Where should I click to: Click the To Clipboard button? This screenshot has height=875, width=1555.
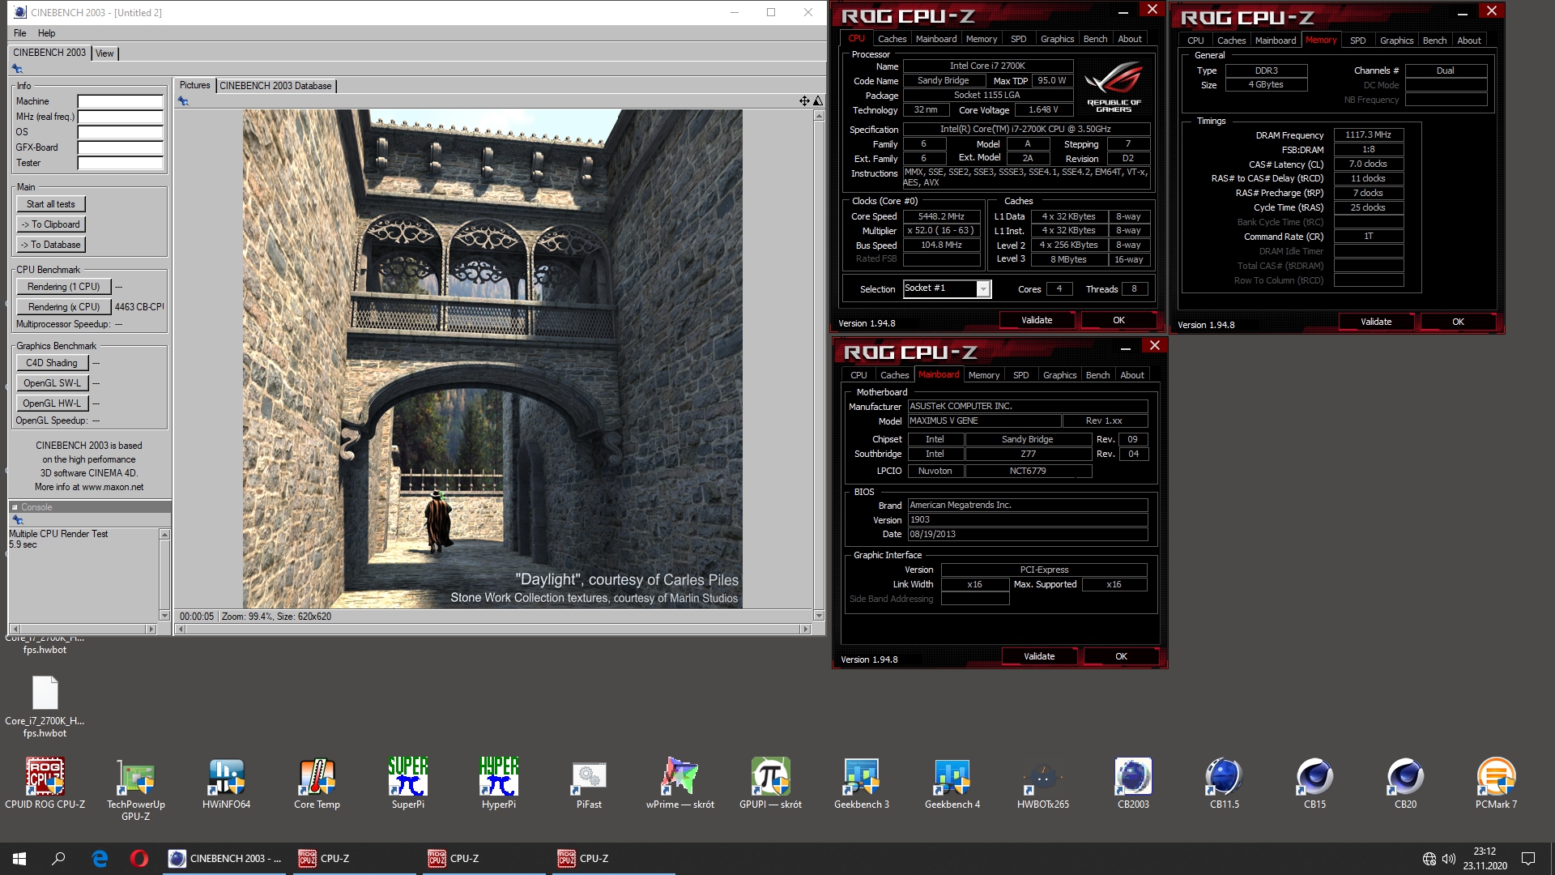tap(51, 224)
